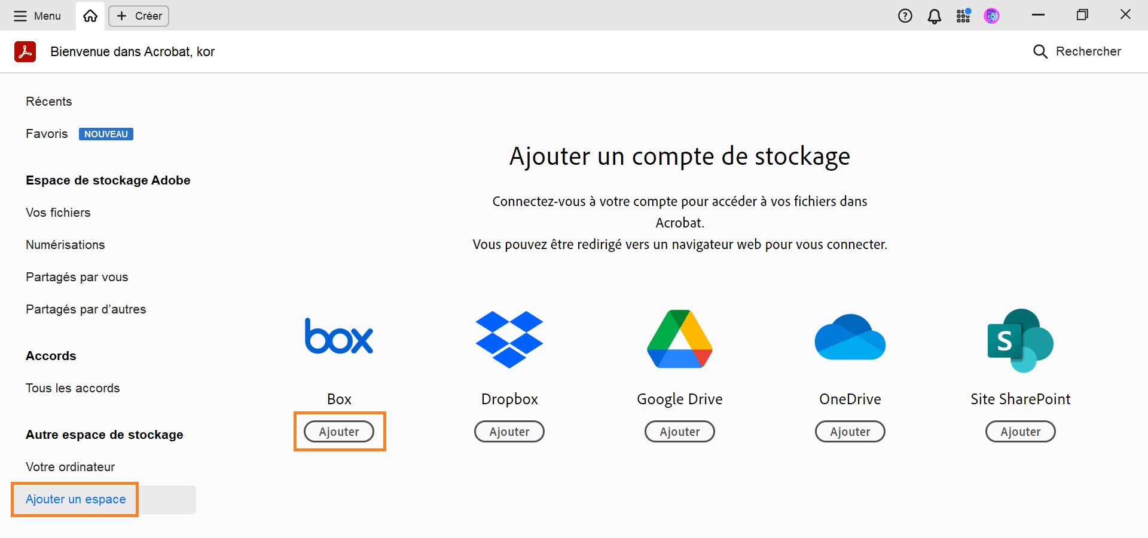Select the Site SharePoint logo
The height and width of the screenshot is (538, 1148).
[x=1020, y=339]
